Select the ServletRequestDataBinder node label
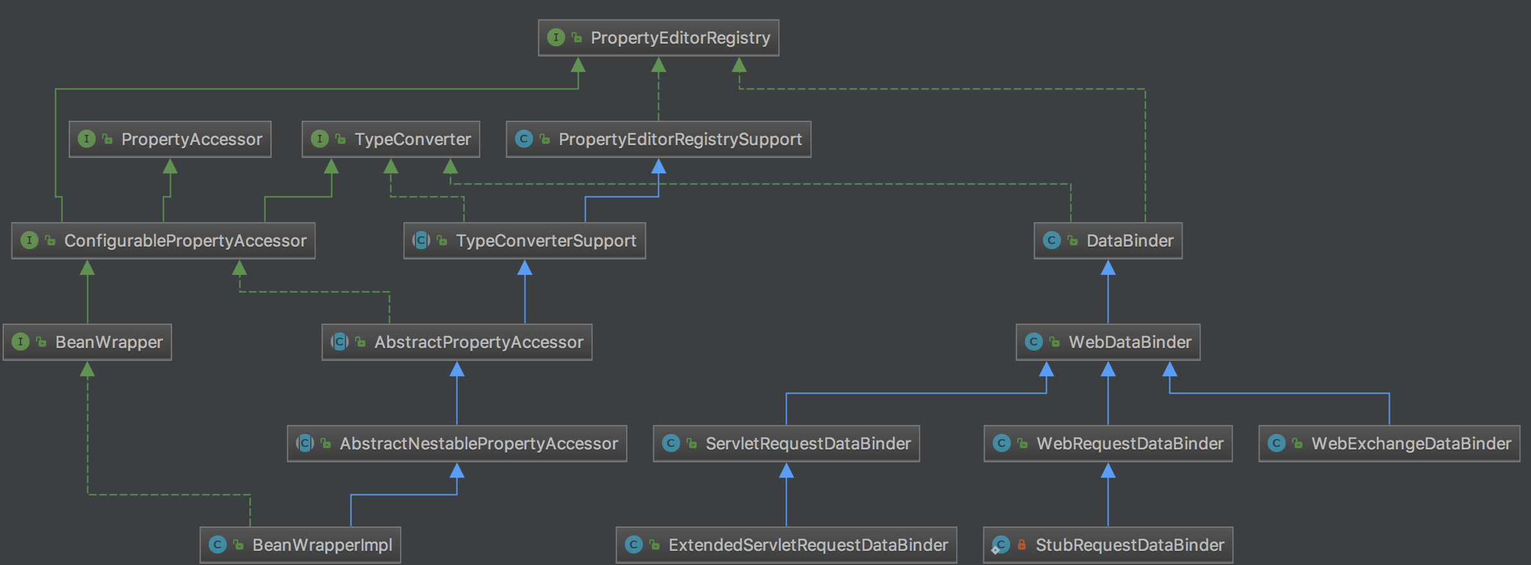The image size is (1531, 565). pos(808,444)
